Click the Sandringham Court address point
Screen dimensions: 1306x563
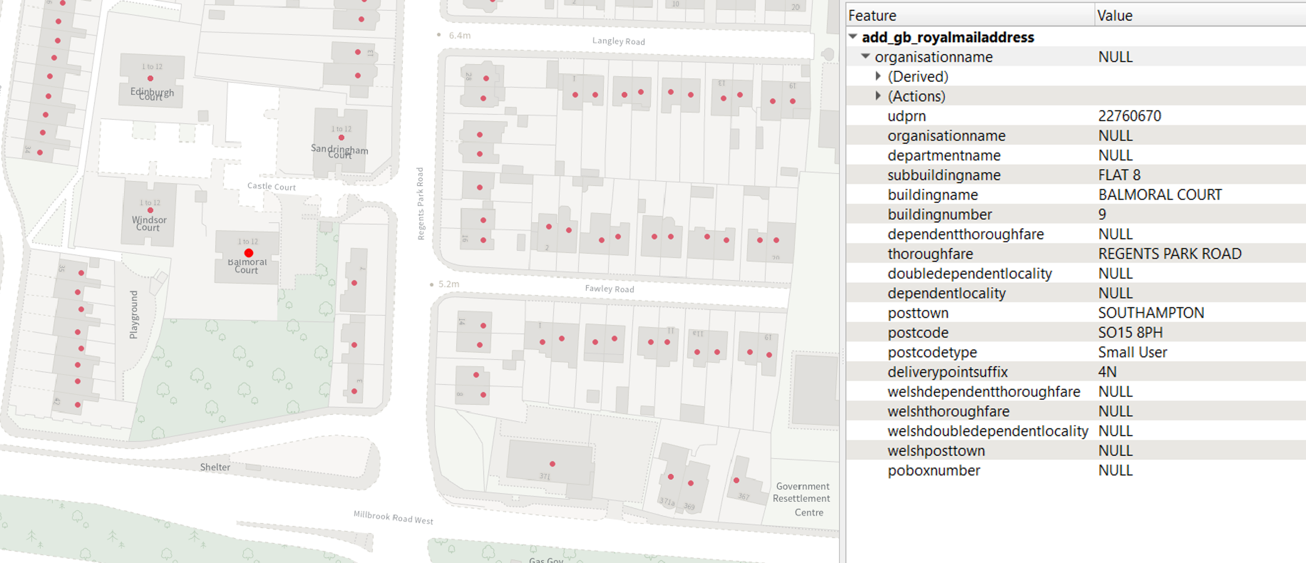pos(342,137)
